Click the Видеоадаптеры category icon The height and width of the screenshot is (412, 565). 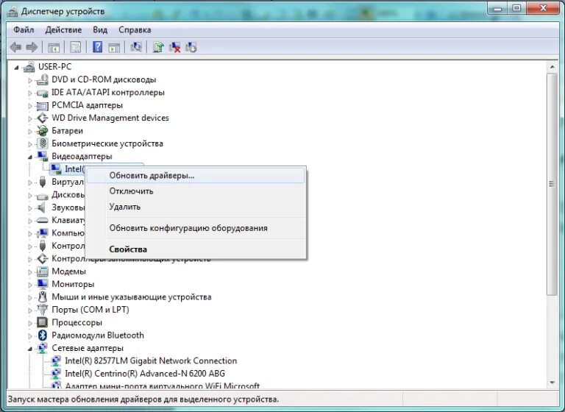point(43,157)
